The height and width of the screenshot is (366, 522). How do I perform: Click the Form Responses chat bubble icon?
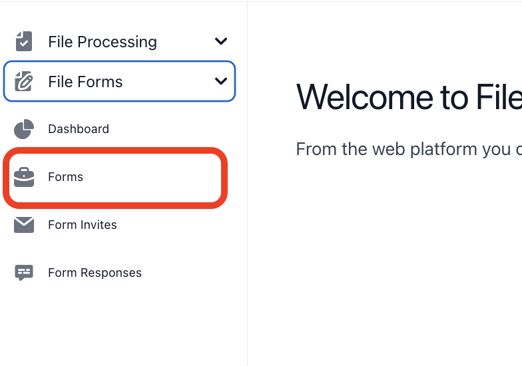tap(24, 273)
